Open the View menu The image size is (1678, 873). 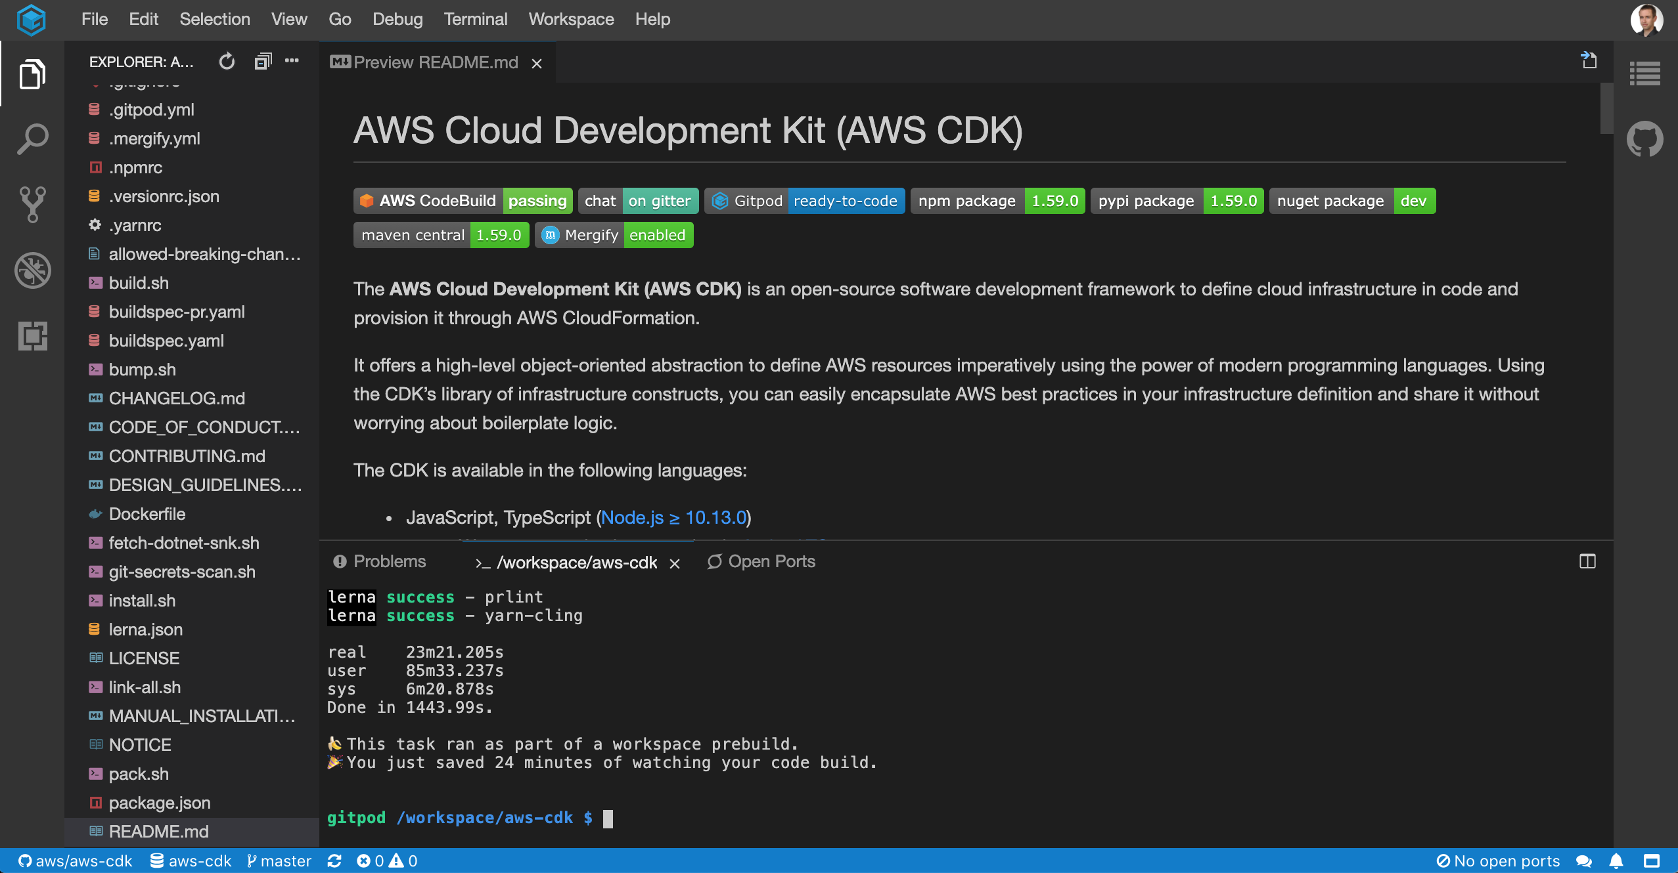[289, 19]
